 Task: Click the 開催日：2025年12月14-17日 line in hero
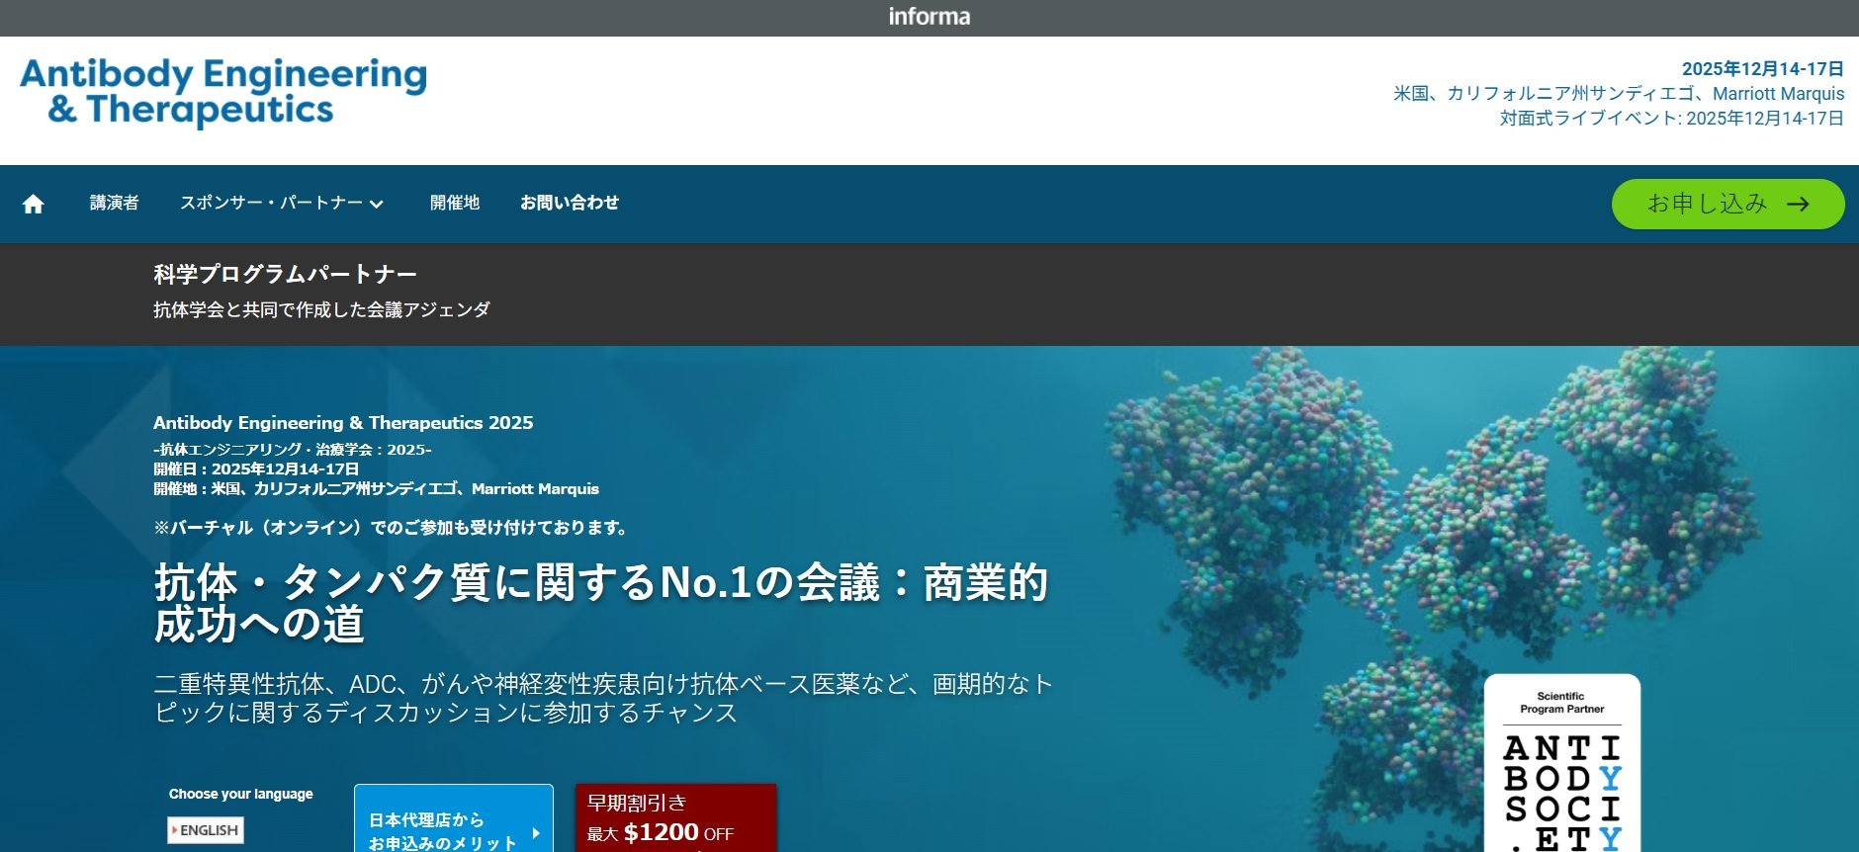[256, 469]
